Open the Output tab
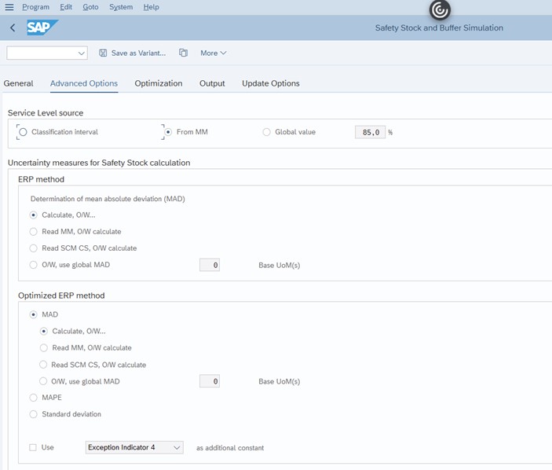This screenshot has width=552, height=470. [212, 83]
